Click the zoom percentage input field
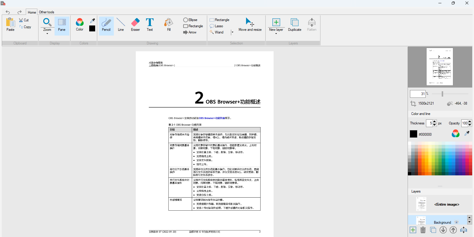Screen dimensions: 474x237 coord(418,94)
